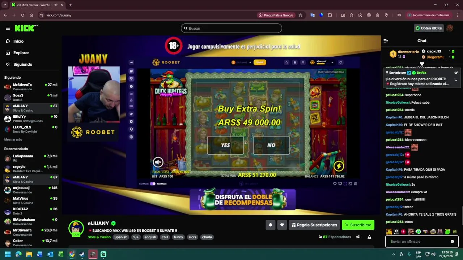Screen dimensions: 463x260
Task: Click Ingresar frase de contraseña chip
Action: [429, 15]
